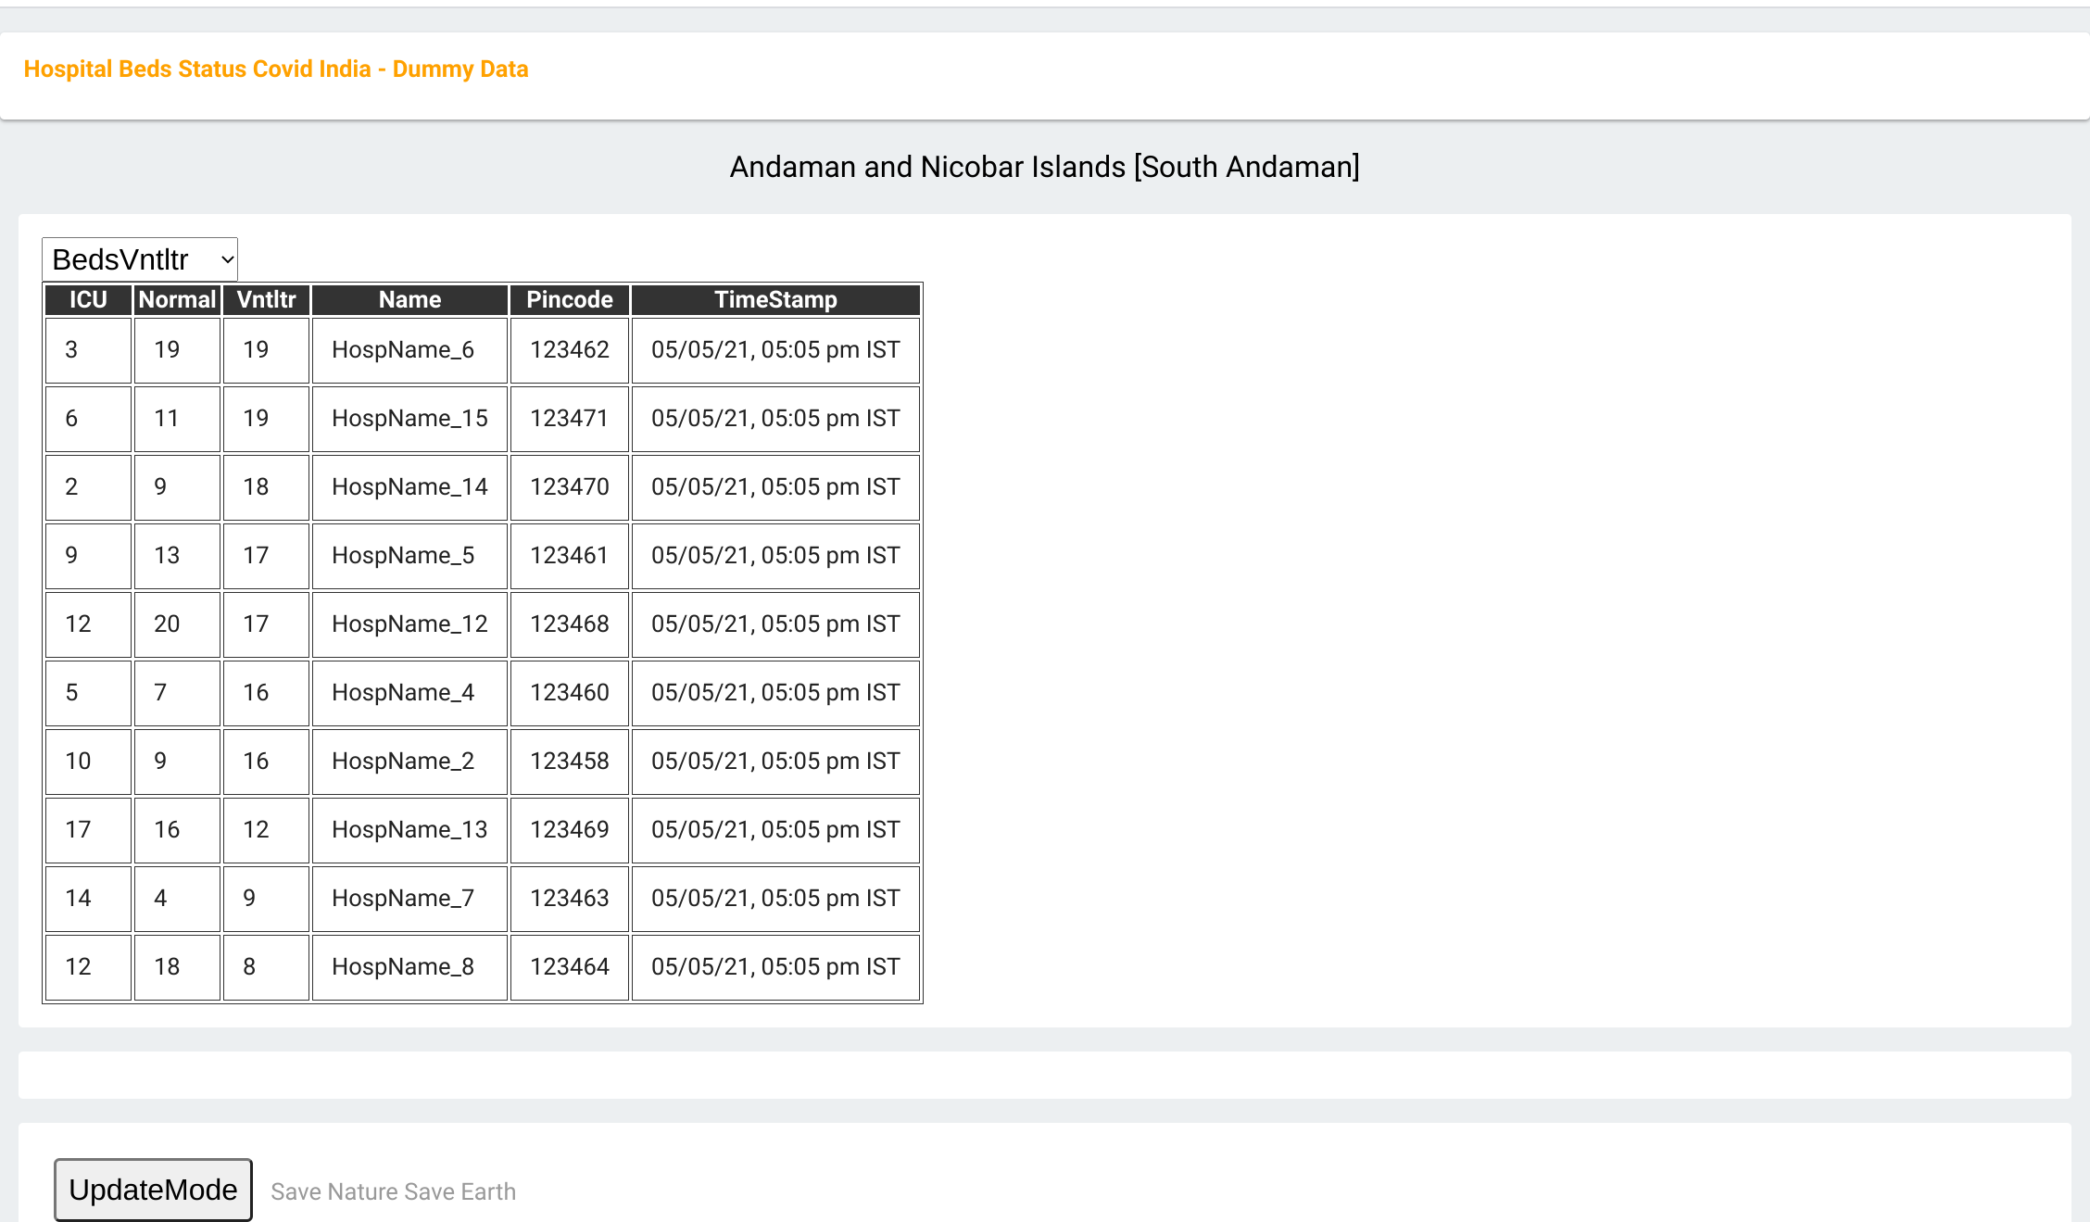2090x1222 pixels.
Task: Select the HospName_6 name cell
Action: (x=409, y=350)
